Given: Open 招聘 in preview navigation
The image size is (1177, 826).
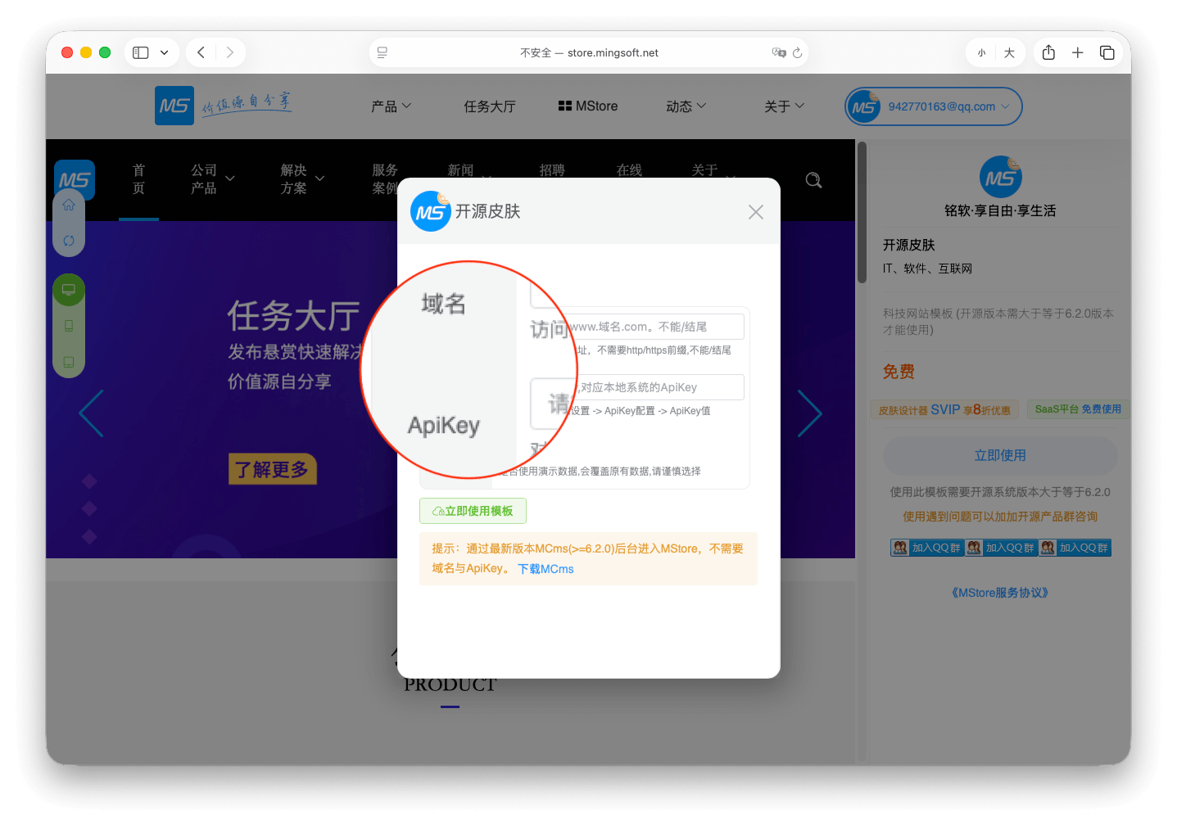Looking at the screenshot, I should pos(552,170).
